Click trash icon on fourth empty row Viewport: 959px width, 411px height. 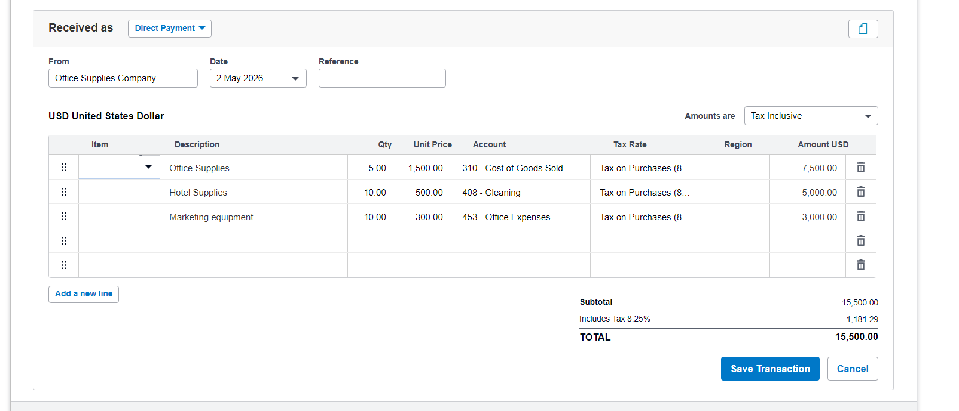(860, 241)
